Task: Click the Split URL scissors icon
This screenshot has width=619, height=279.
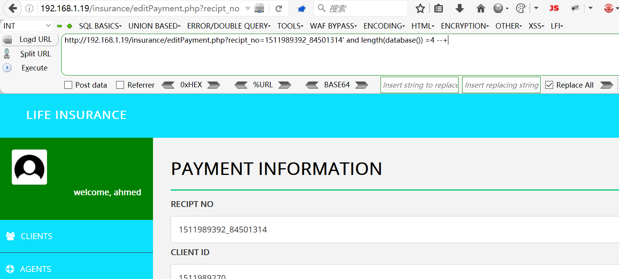Action: click(7, 54)
